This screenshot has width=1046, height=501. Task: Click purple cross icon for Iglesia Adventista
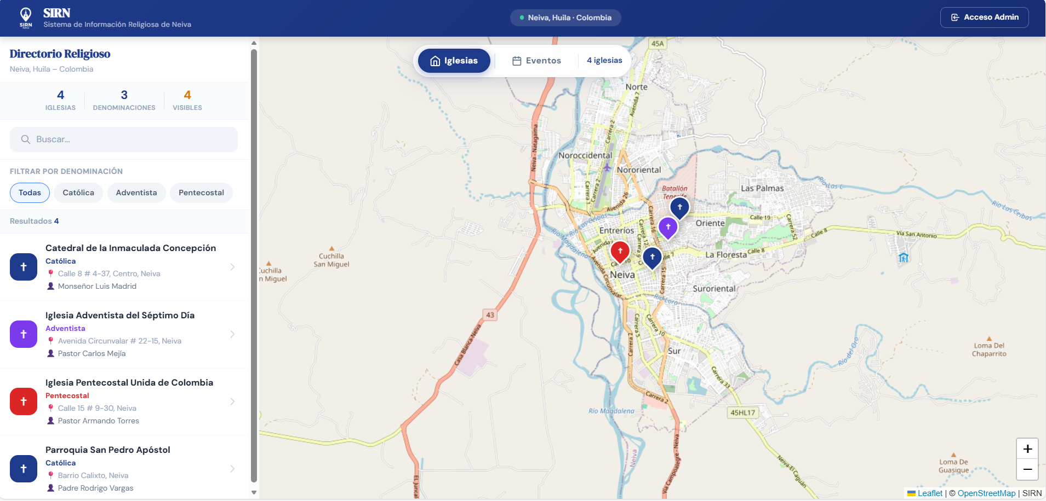tap(24, 334)
